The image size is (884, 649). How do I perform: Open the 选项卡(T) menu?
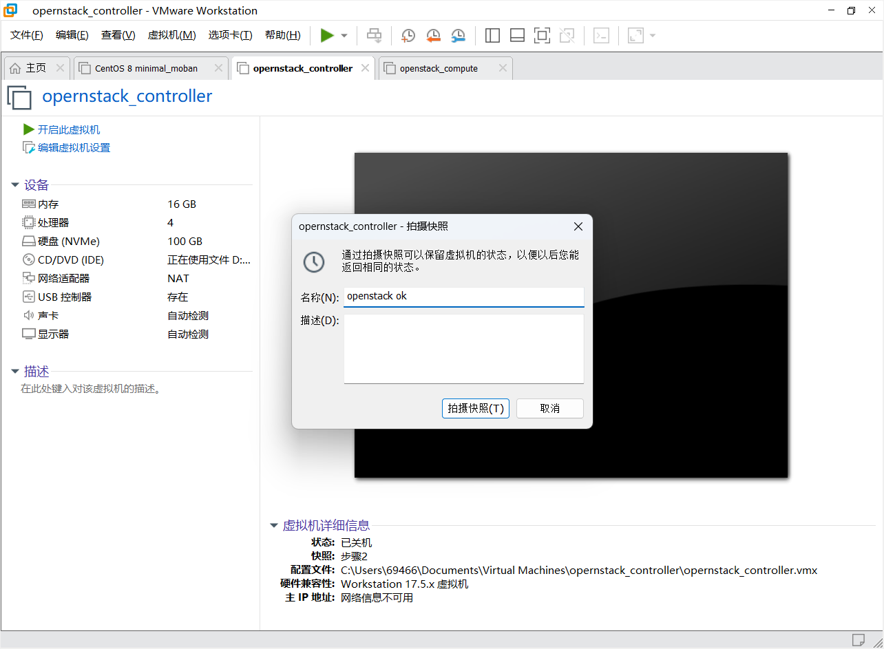click(x=231, y=35)
